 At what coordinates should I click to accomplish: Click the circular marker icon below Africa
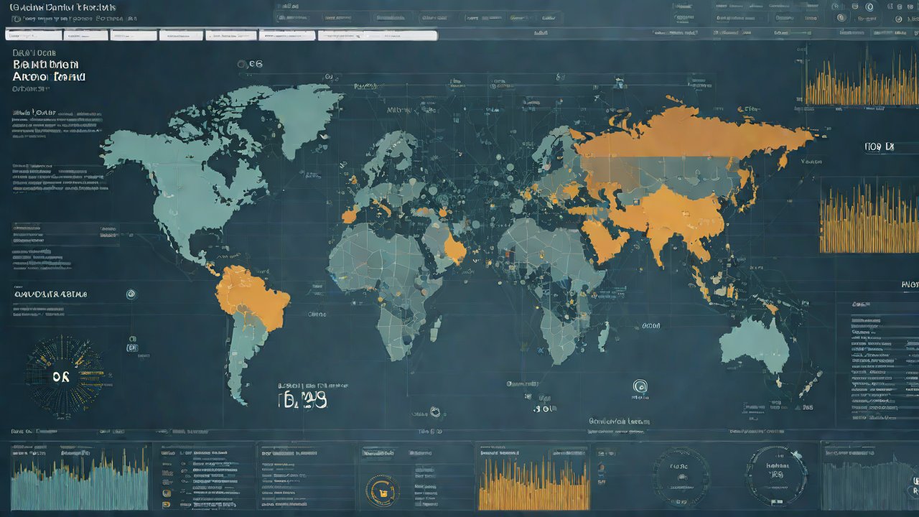click(434, 412)
